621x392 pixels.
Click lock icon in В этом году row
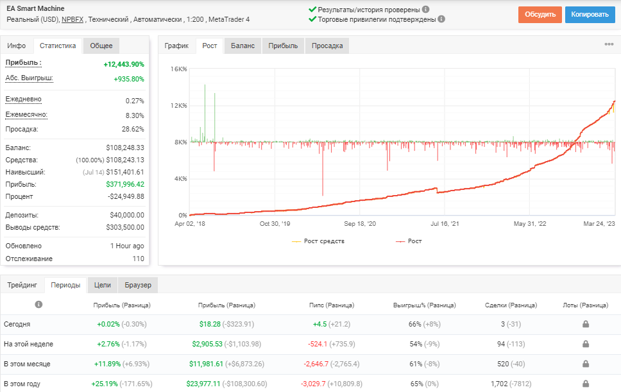click(586, 383)
